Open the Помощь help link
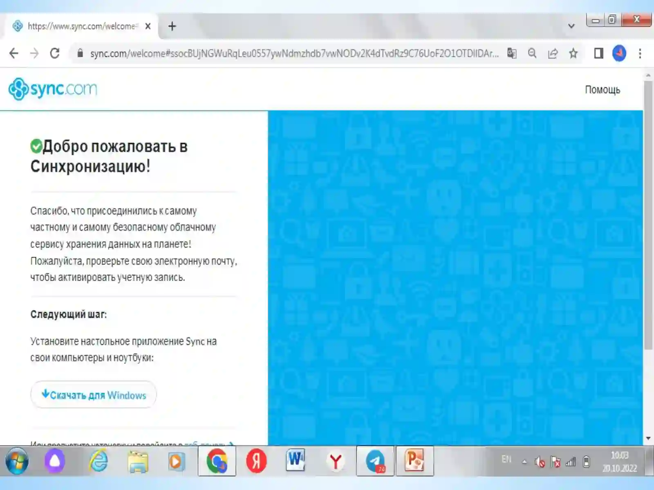The image size is (654, 490). click(x=602, y=89)
